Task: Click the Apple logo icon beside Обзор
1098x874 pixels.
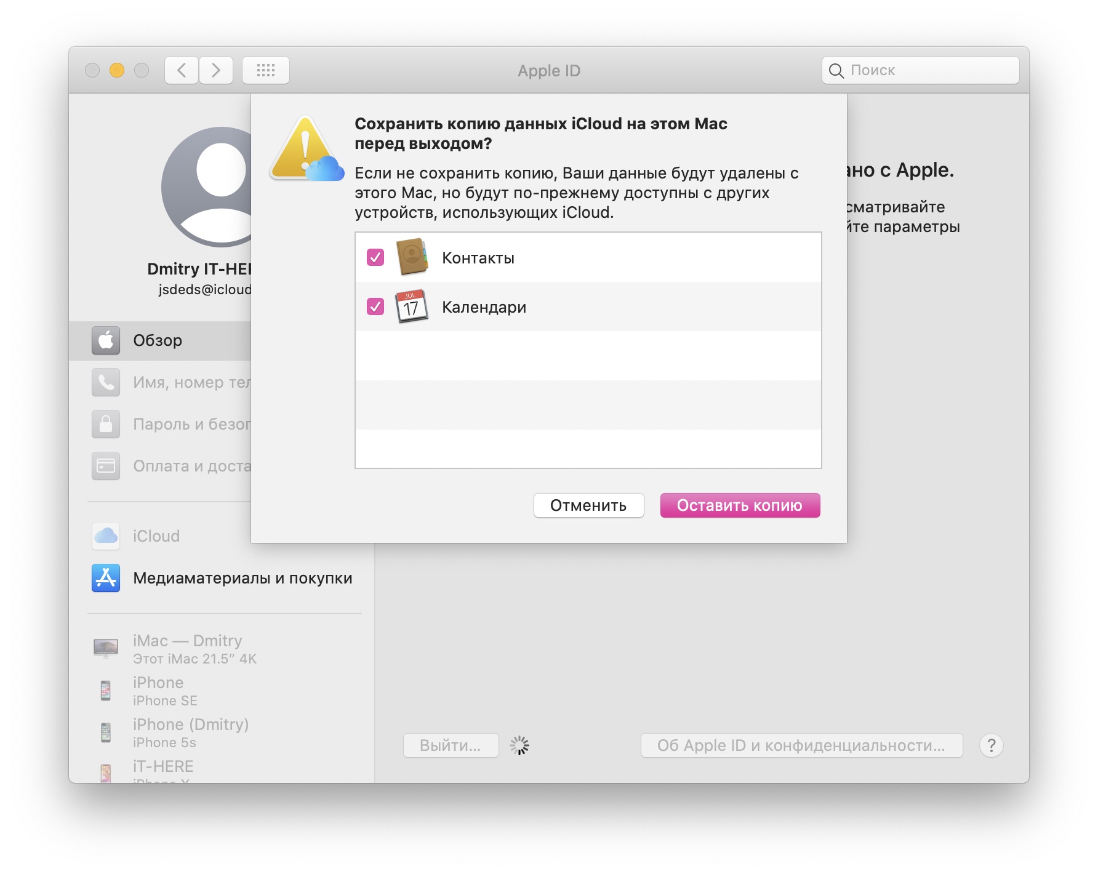Action: 106,340
